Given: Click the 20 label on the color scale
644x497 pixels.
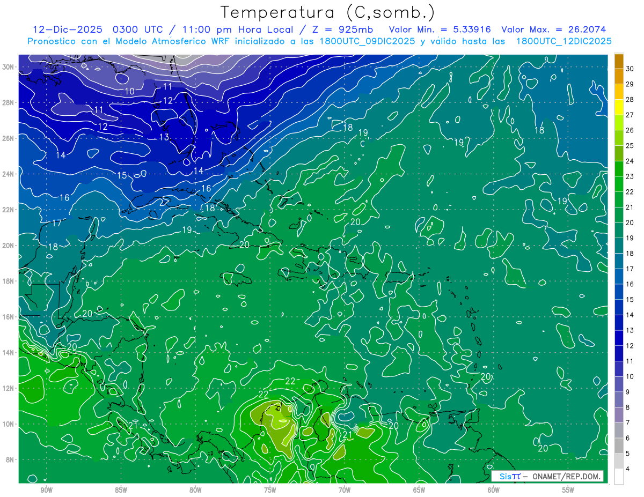Looking at the screenshot, I should coord(630,222).
